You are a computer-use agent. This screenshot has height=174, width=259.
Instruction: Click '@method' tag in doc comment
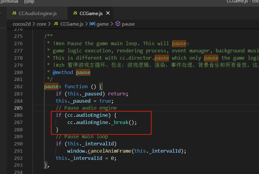tap(63, 72)
